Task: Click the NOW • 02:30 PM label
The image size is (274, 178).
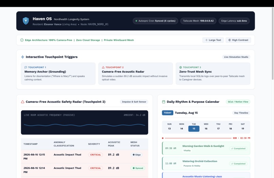Action: 241,138
